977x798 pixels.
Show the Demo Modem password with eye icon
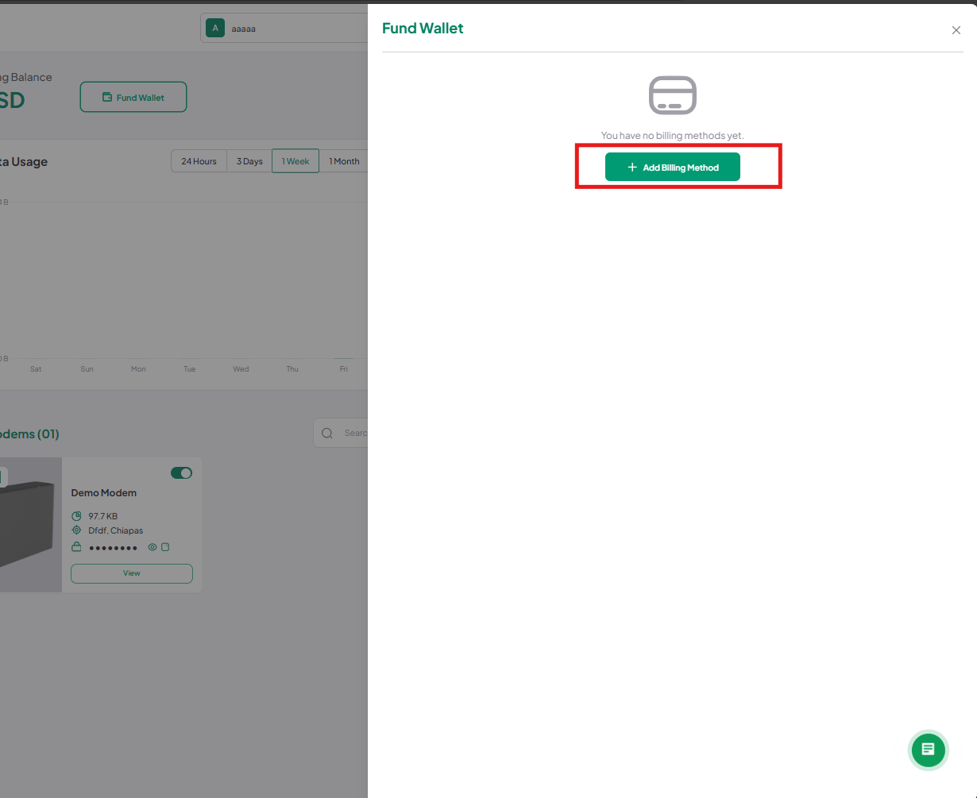point(153,547)
